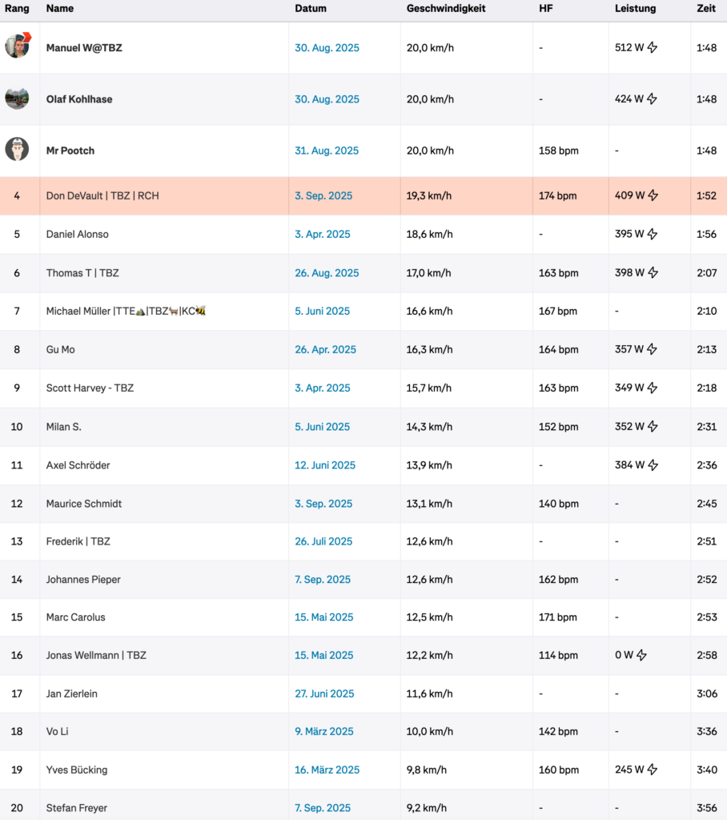Click bolt icon beside 357 W
This screenshot has height=820, width=727.
click(x=652, y=349)
